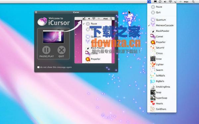Open the Wi-Fi status icon in the menu bar

point(170,2)
